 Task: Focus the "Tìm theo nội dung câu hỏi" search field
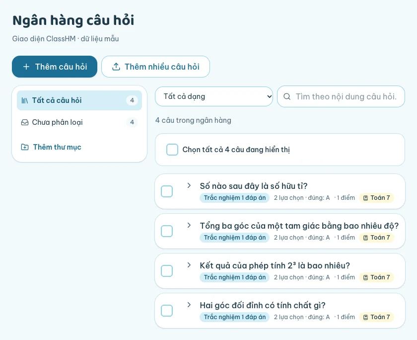pos(341,96)
